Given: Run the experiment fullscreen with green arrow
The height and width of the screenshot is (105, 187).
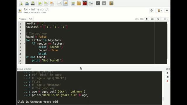Looking at the screenshot, I should 40,3.
